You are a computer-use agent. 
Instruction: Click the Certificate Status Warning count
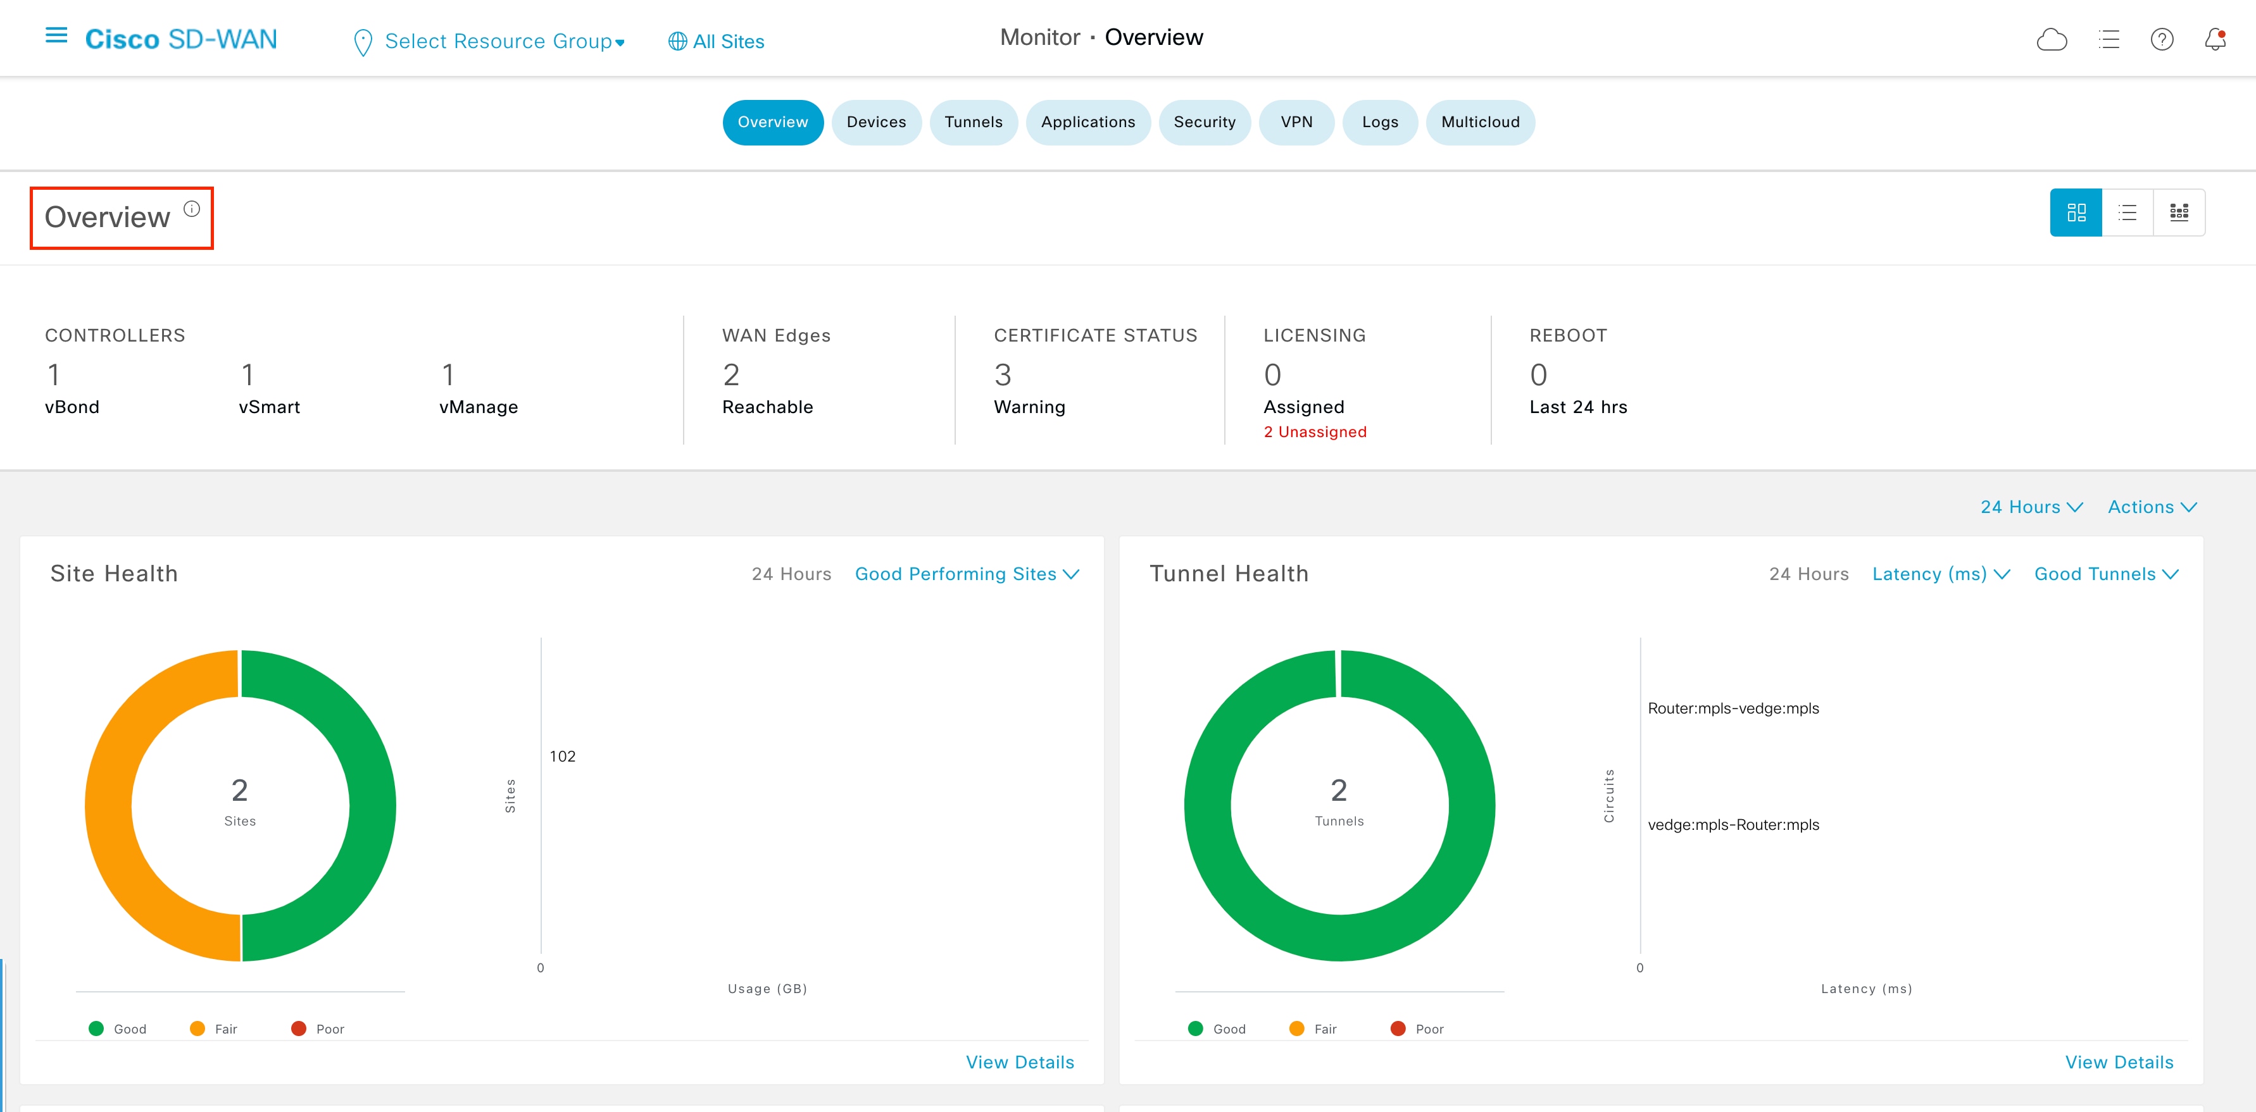tap(1003, 374)
